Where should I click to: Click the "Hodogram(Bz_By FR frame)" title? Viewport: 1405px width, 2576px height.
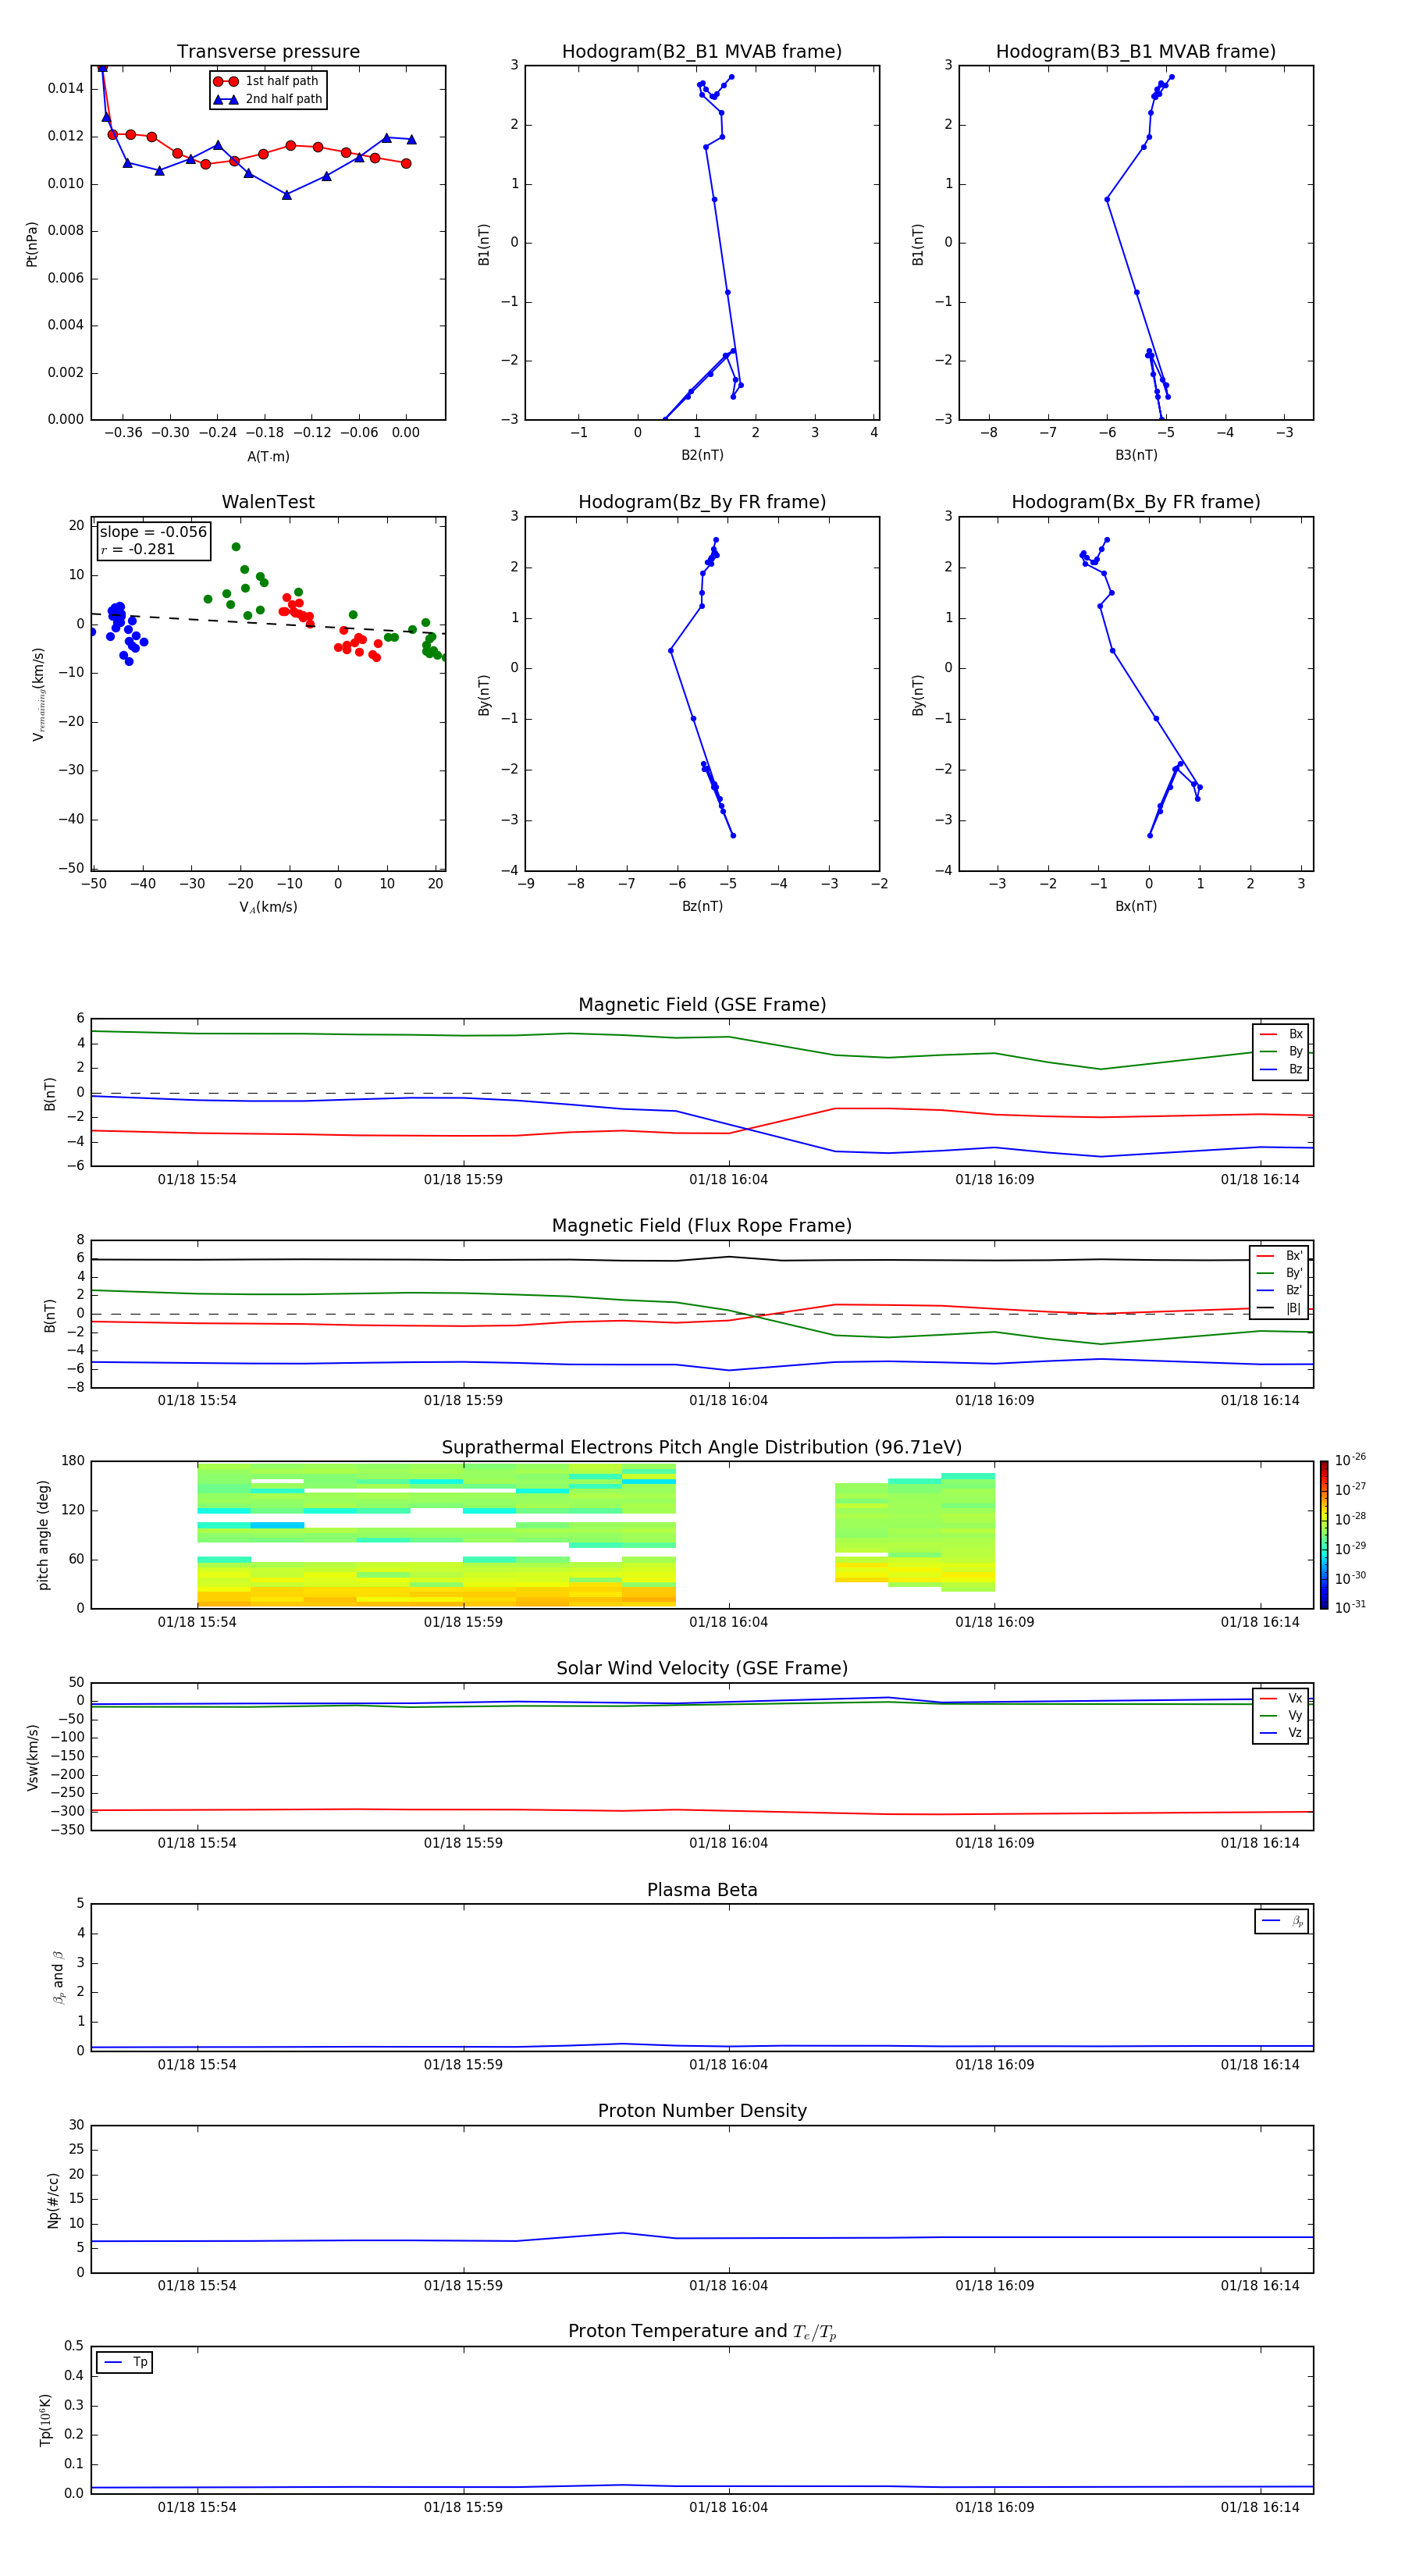[702, 502]
